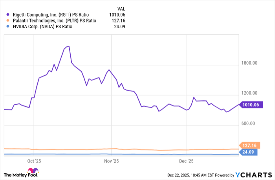The height and width of the screenshot is (180, 275).
Task: Click the purple Rigetti legend dot
Action: click(8, 15)
